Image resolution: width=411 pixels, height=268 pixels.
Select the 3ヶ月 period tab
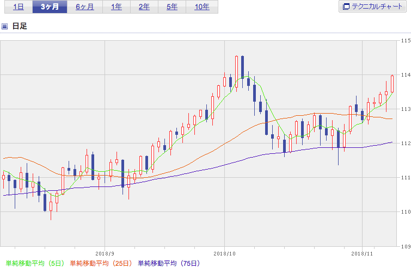point(50,7)
